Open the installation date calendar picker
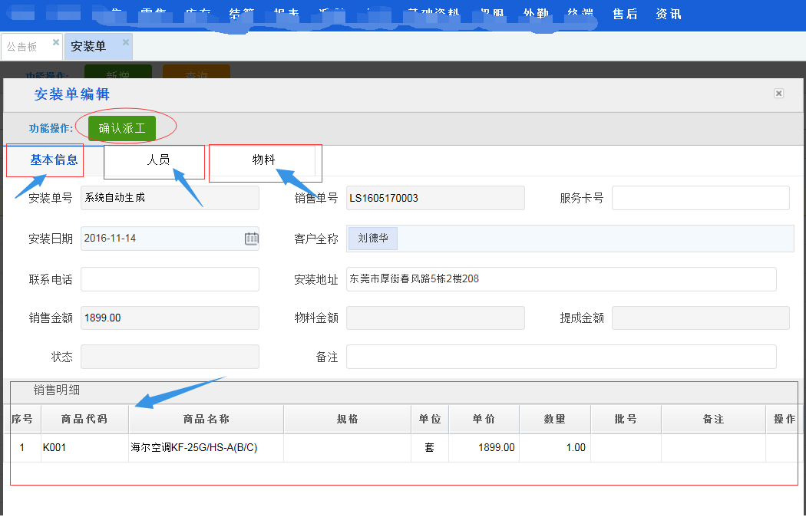Screen dimensions: 806x517 251,239
